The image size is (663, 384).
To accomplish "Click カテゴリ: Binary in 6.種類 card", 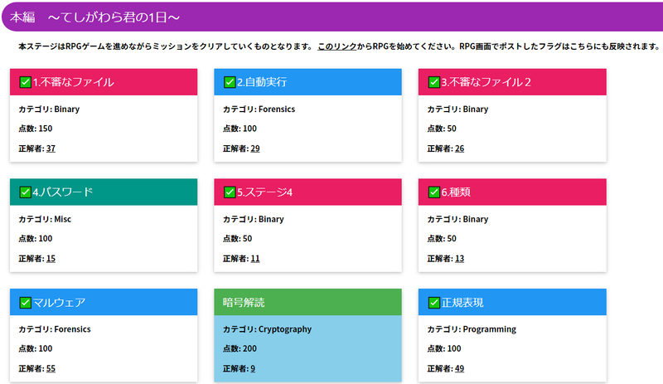I will pos(458,219).
